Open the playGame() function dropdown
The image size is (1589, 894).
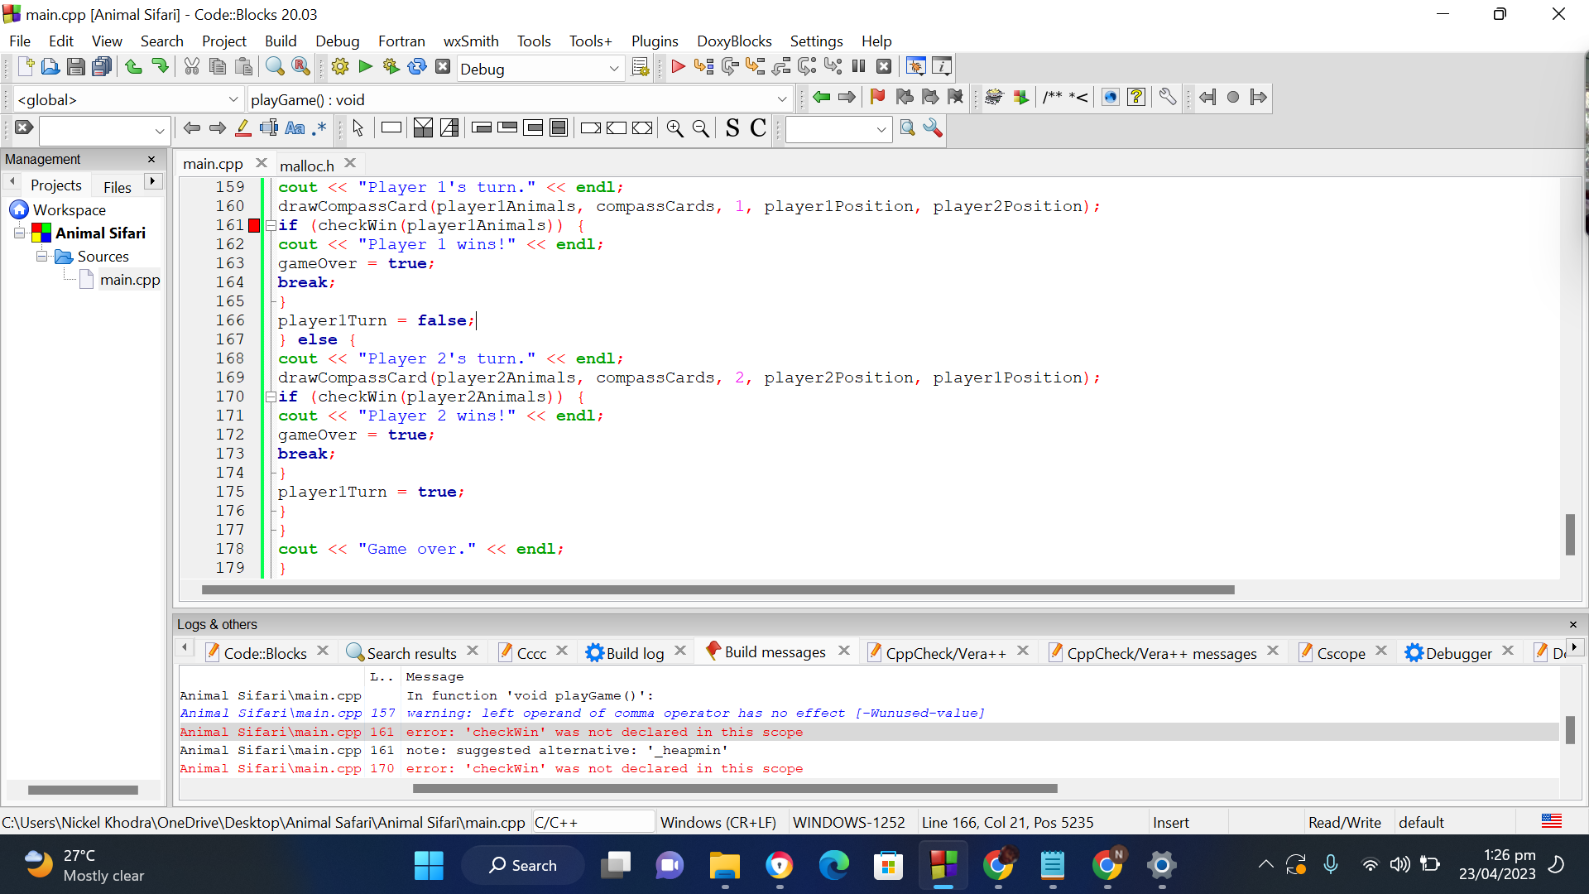tap(781, 99)
